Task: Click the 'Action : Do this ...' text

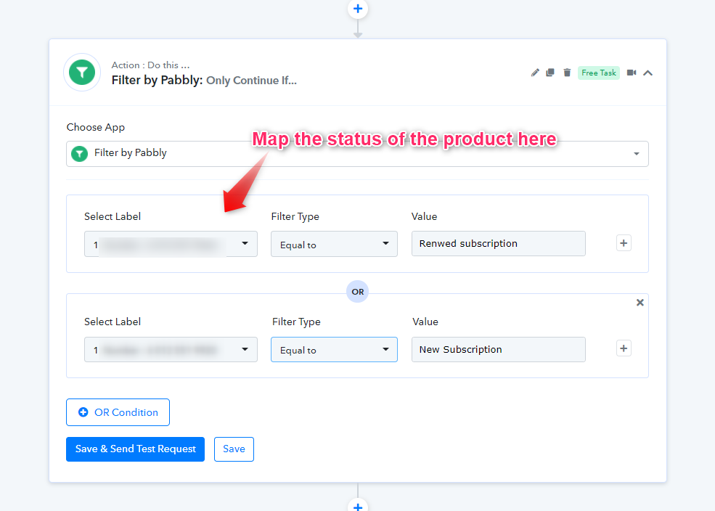Action: click(150, 65)
